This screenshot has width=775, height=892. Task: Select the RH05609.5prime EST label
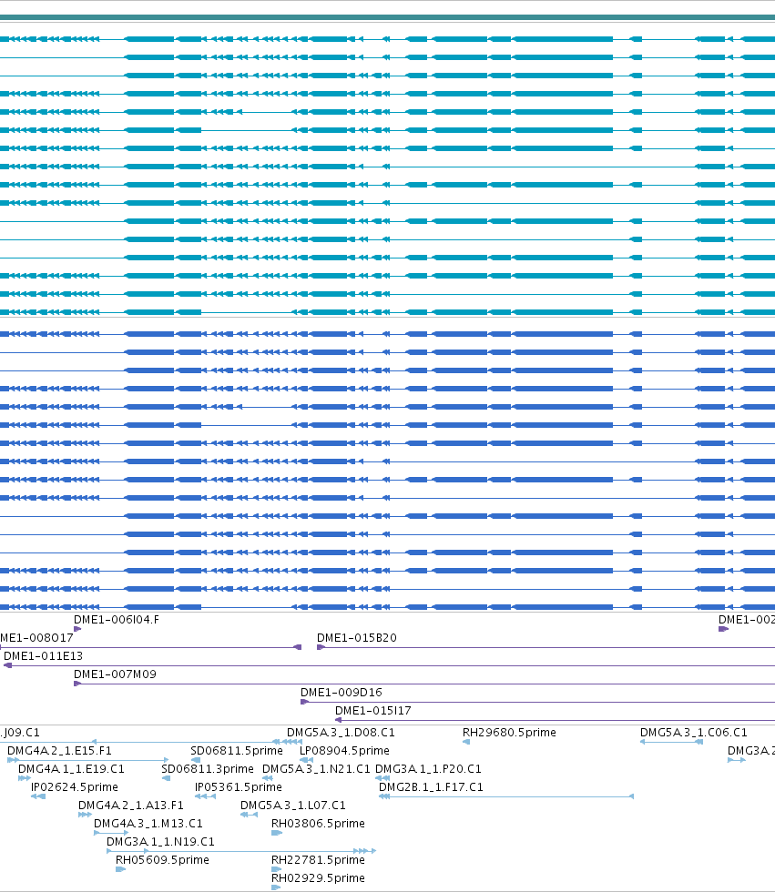[x=162, y=859]
